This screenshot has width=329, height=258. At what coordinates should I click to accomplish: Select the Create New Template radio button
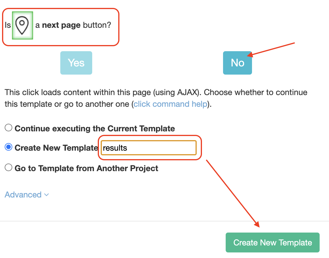(x=8, y=147)
